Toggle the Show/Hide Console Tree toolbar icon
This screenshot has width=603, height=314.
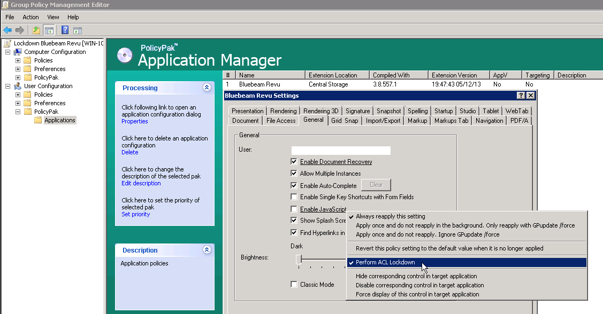pos(49,30)
